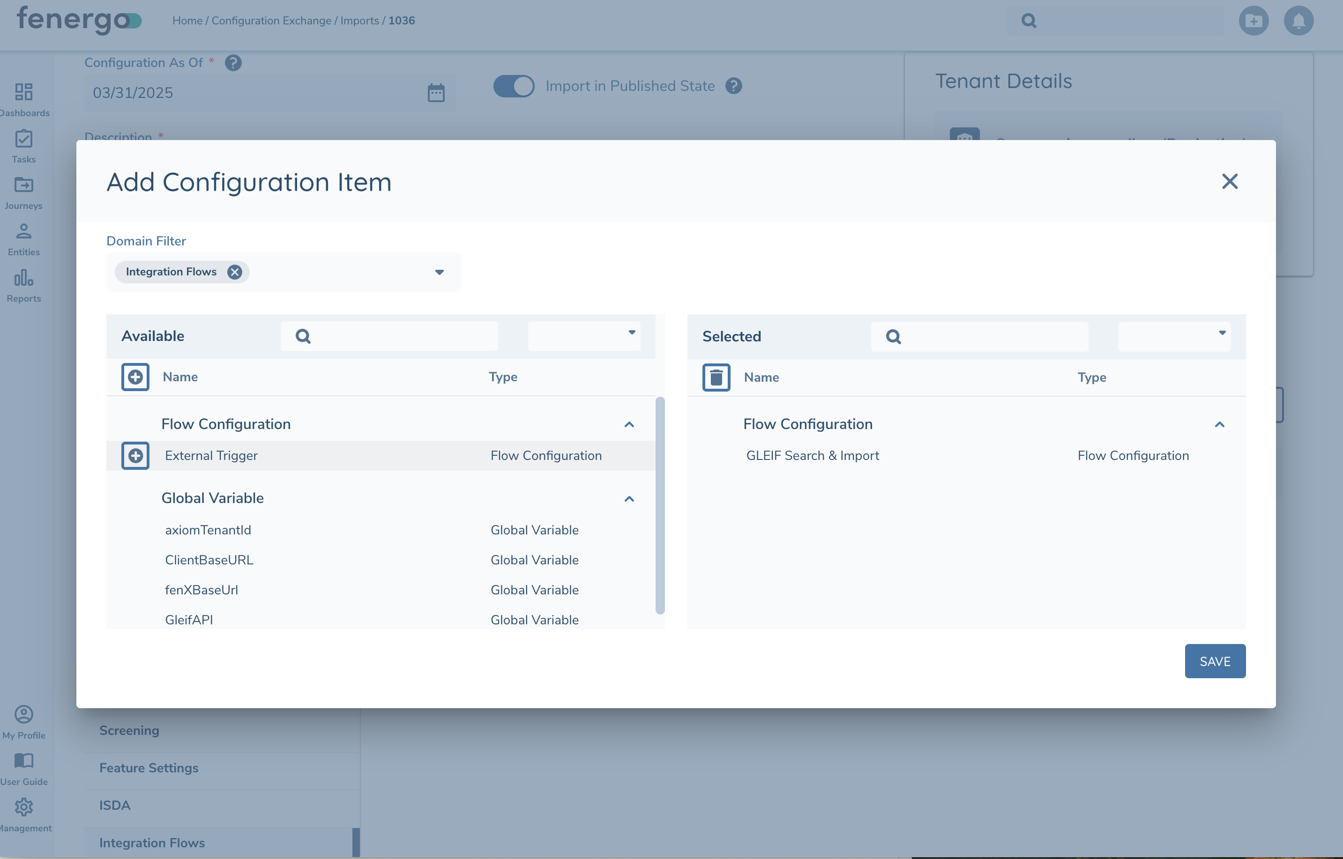Open the calendar for Configuration As Of
This screenshot has height=859, width=1343.
point(436,93)
